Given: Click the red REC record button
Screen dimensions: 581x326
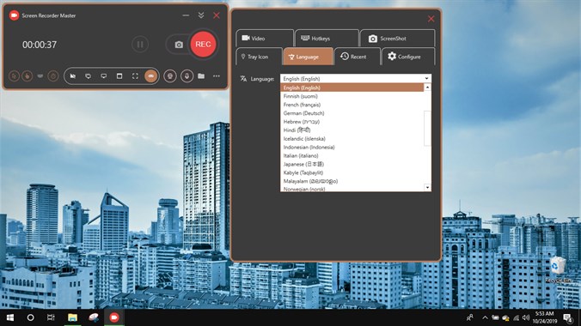Looking at the screenshot, I should point(203,45).
